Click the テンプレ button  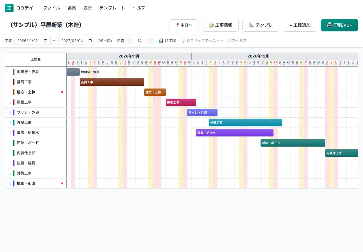pyautogui.click(x=261, y=25)
